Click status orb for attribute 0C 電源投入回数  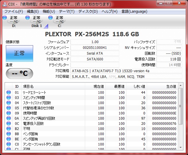(9, 124)
